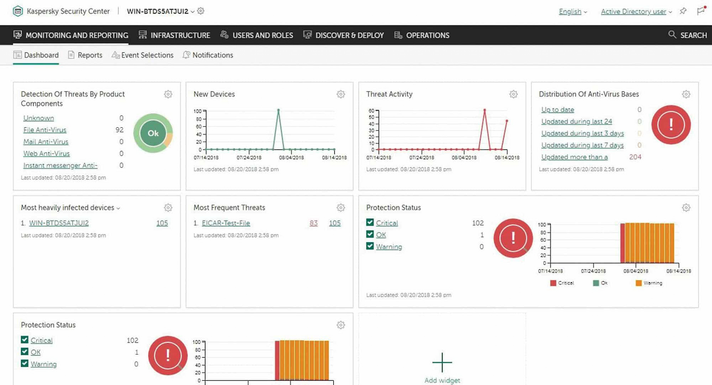Click the plus icon to add widget
This screenshot has height=385, width=712.
[x=442, y=362]
